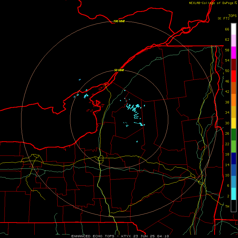Click the 50 legend value label
The width and height of the screenshot is (238, 238).
pyautogui.click(x=227, y=71)
